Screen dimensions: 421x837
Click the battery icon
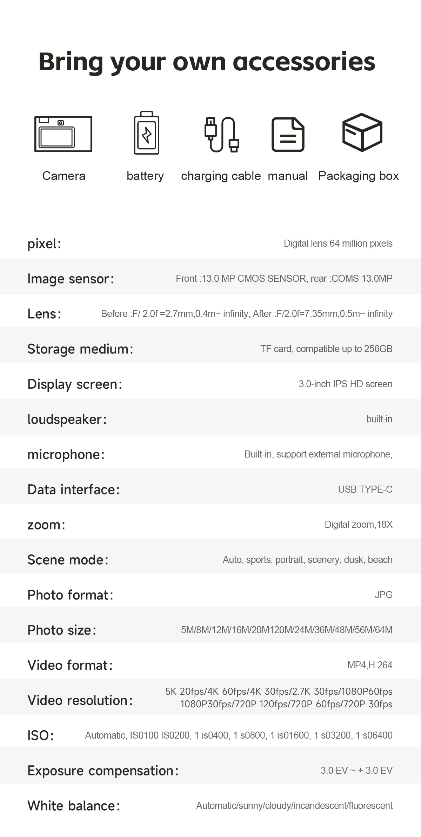tap(146, 133)
